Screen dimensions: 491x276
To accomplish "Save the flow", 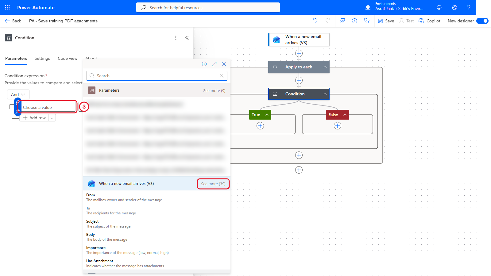I will (386, 21).
